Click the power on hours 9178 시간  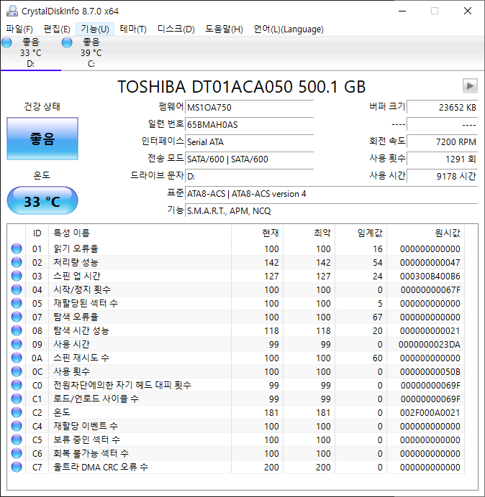click(x=442, y=176)
